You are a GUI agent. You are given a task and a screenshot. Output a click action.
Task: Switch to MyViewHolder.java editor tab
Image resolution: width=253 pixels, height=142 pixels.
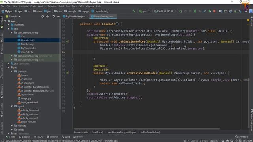pos(76,17)
